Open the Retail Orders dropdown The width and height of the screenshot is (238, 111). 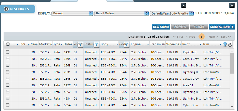click(x=122, y=13)
